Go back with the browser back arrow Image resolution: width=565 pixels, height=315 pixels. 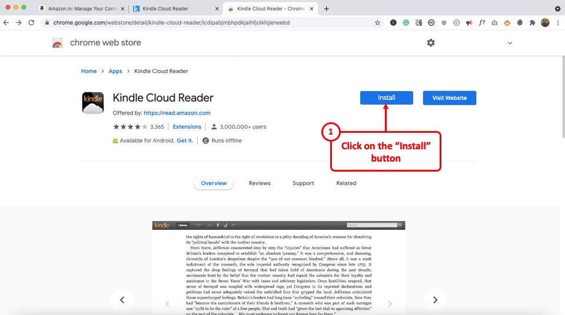[x=6, y=23]
